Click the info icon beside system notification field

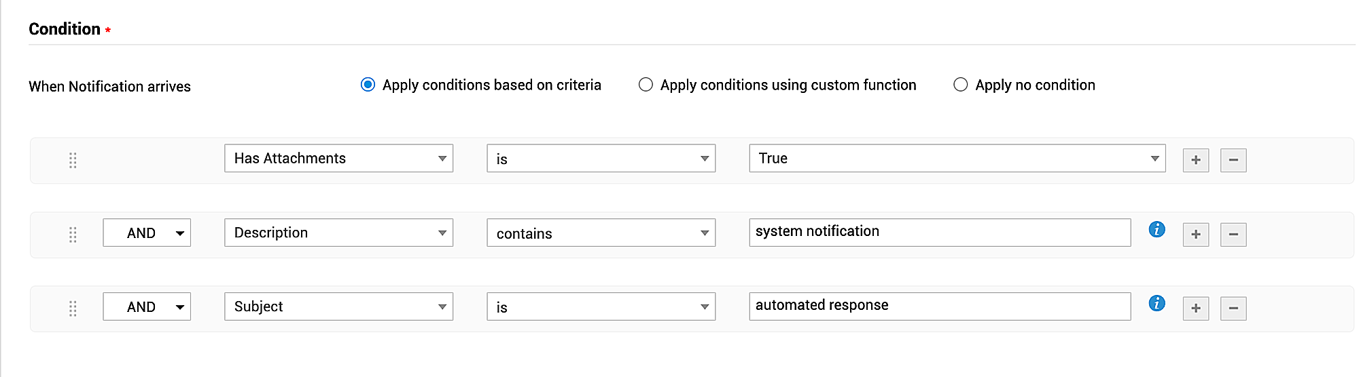(1157, 230)
